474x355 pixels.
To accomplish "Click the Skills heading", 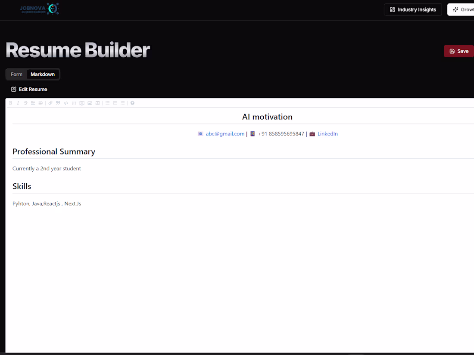I will (x=22, y=186).
